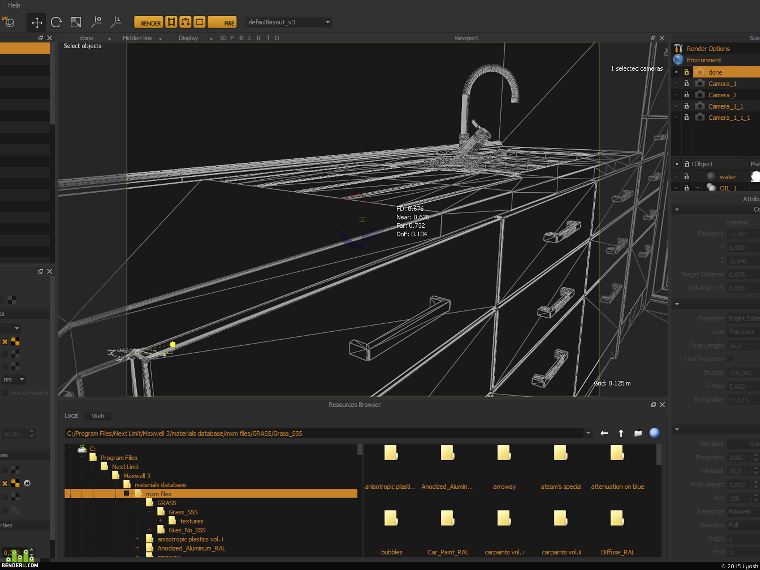Open the defaultlayout_v3 layout dropdown
760x570 pixels.
[289, 22]
